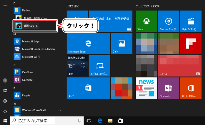
Task: Open File Explorer from the taskbar
Action: point(110,121)
